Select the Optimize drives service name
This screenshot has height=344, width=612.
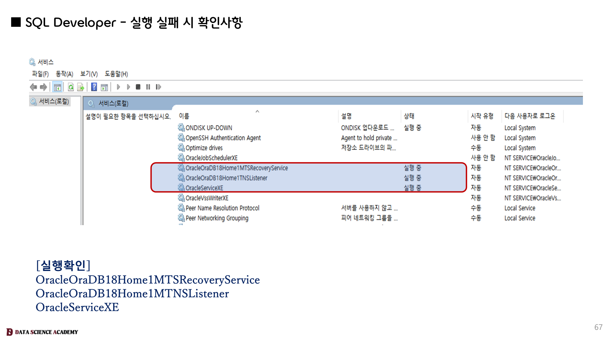point(204,148)
